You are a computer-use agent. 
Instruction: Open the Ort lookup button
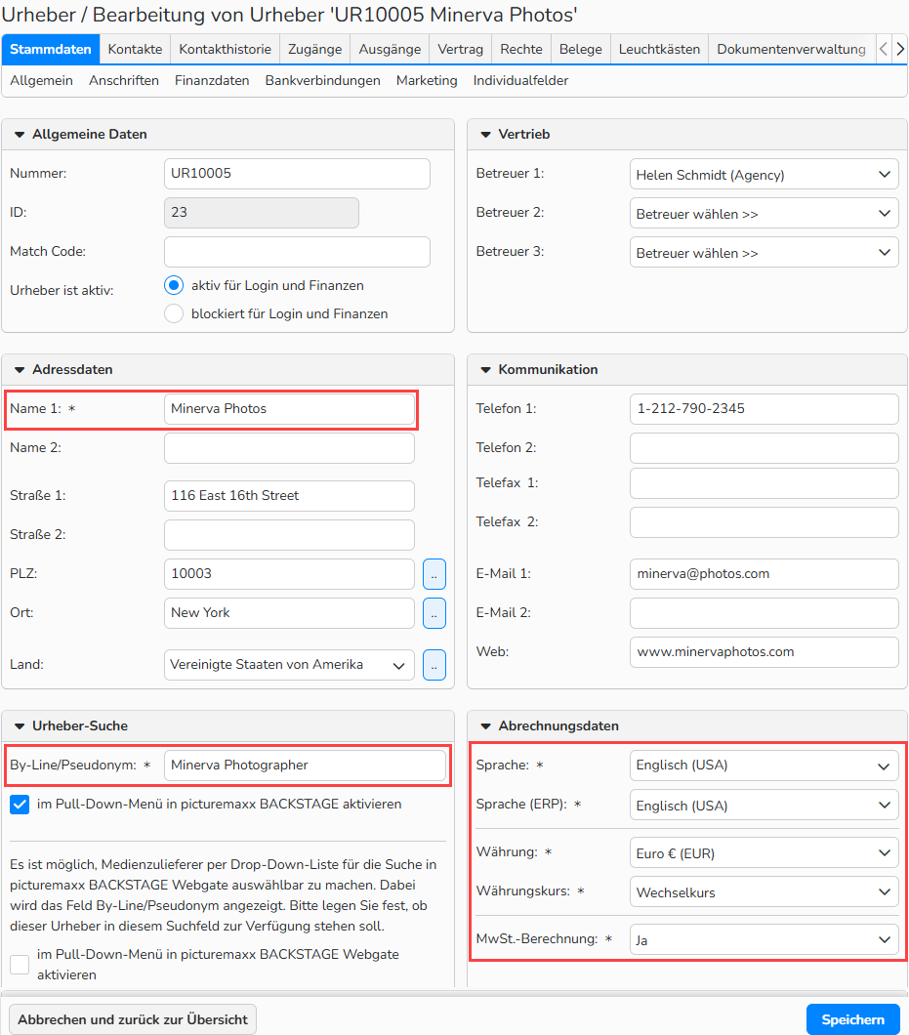point(434,612)
